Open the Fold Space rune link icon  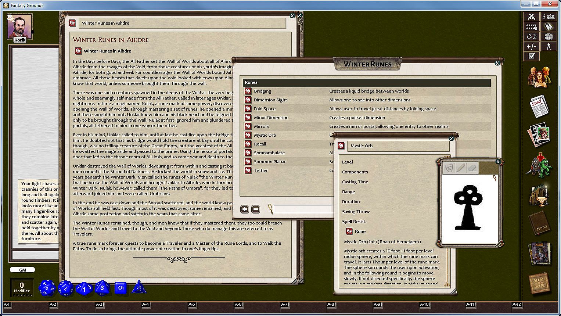pos(248,109)
